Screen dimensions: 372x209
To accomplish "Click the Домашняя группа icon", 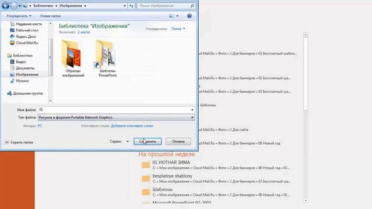I will click(x=9, y=93).
